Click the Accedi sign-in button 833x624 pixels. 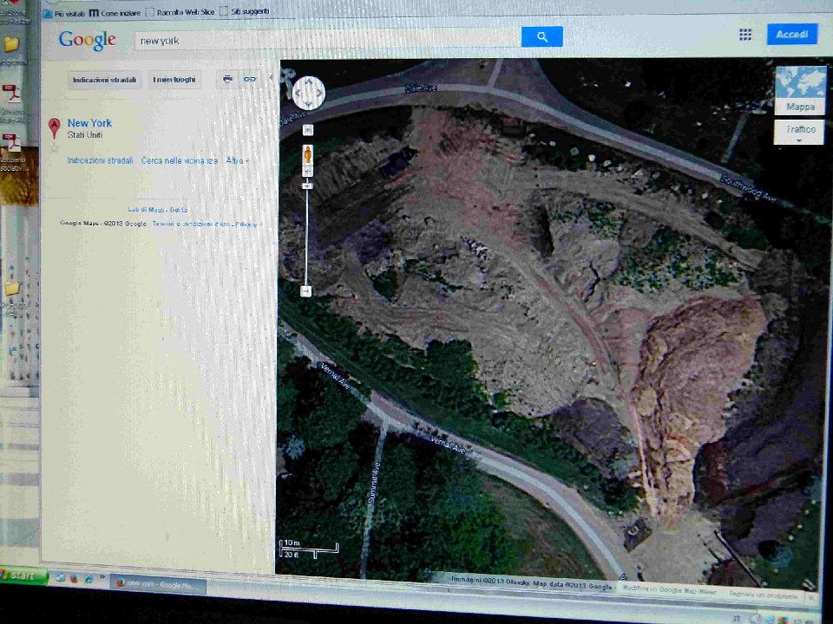tap(791, 35)
